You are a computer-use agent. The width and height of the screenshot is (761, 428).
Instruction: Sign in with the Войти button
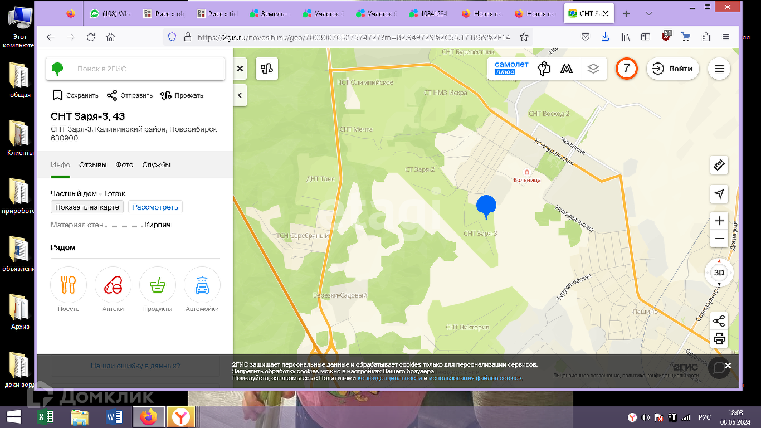click(673, 69)
